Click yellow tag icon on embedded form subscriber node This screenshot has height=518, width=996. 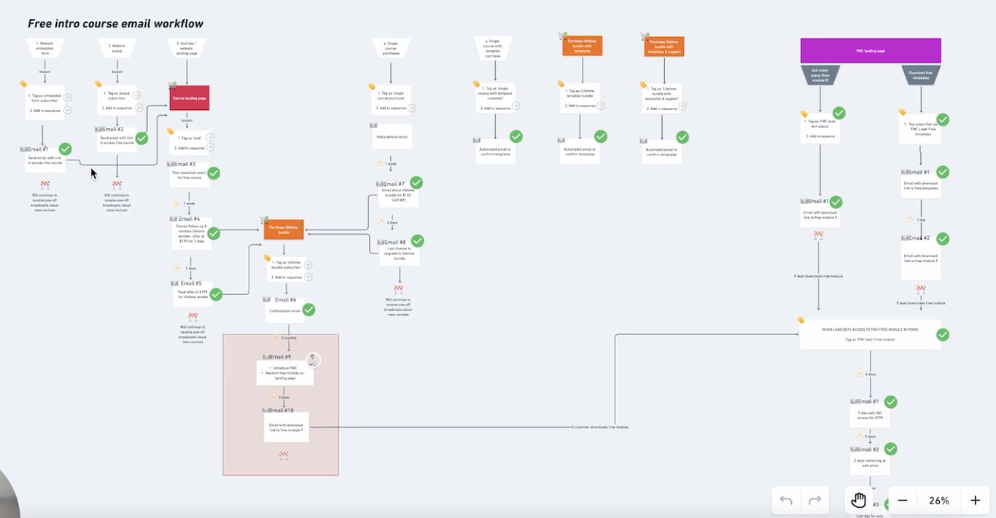23,84
